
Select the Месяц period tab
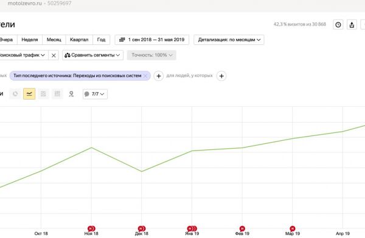point(54,39)
